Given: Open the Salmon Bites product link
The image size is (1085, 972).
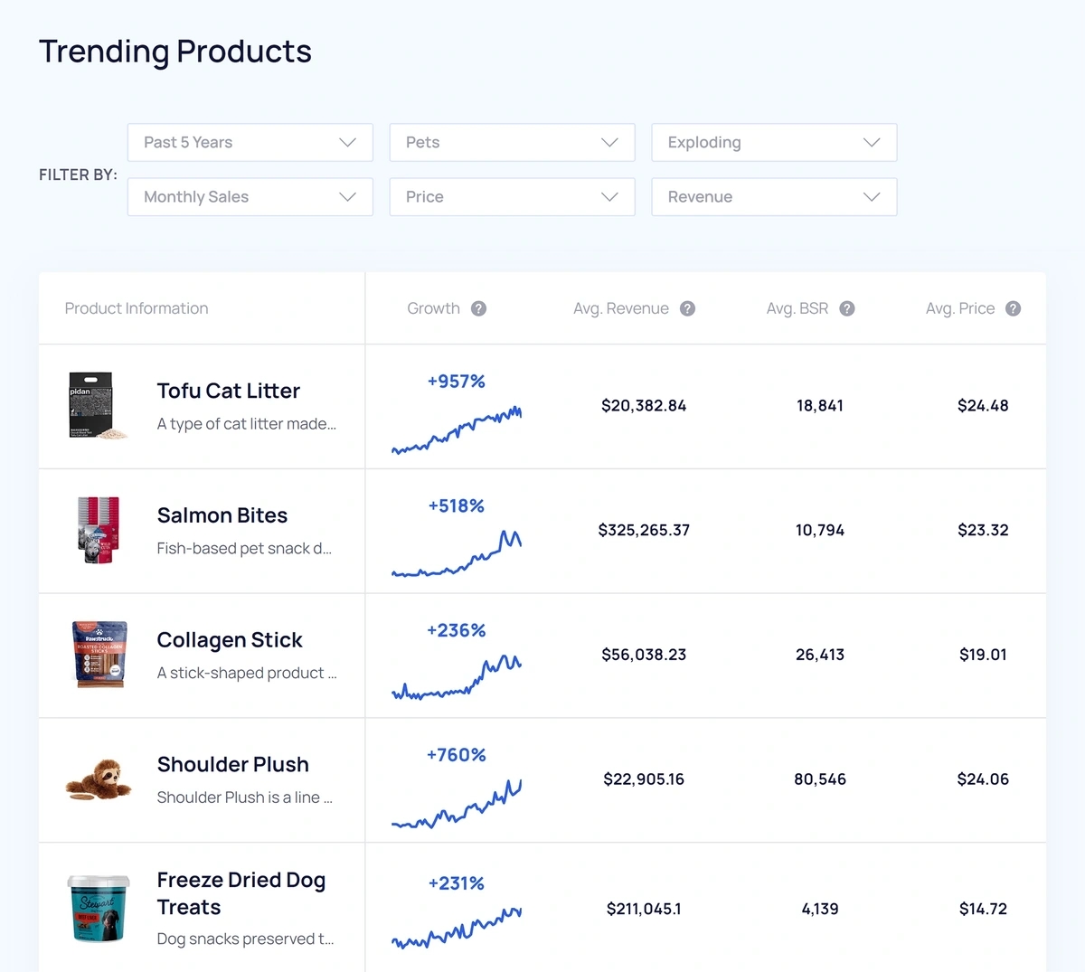Looking at the screenshot, I should click(222, 515).
